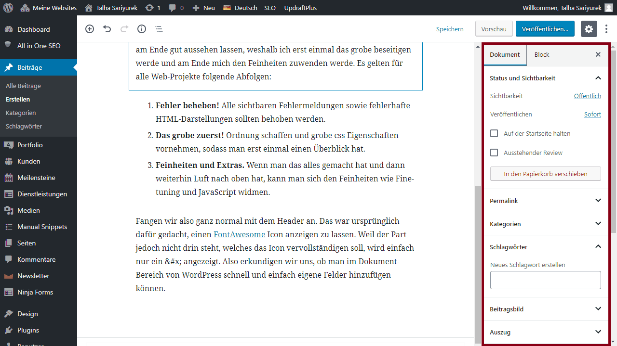
Task: Open Seiten in the admin menu
Action: click(39, 243)
